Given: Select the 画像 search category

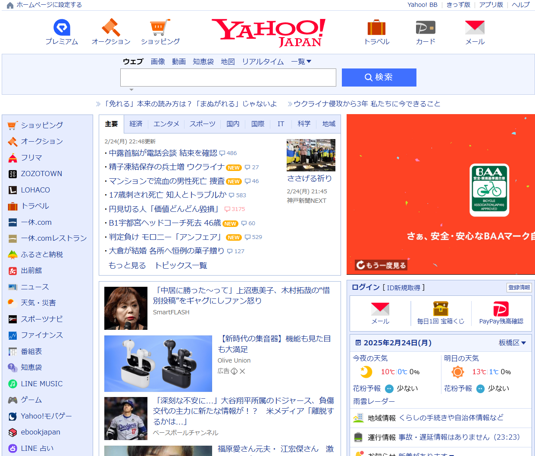Looking at the screenshot, I should 158,62.
